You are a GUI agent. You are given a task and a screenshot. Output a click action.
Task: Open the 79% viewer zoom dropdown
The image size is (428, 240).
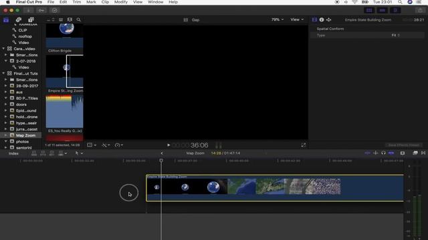278,19
